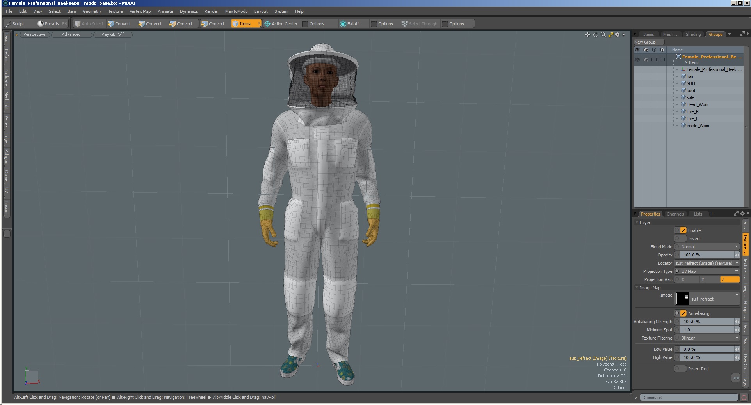The width and height of the screenshot is (751, 405).
Task: Open the Advanced shading dropdown
Action: tap(71, 35)
